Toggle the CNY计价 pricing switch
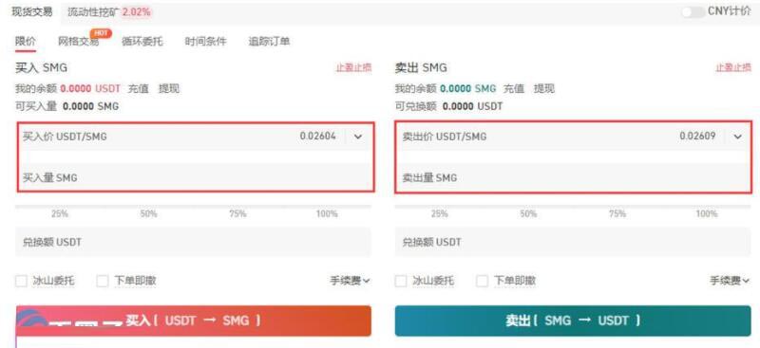The height and width of the screenshot is (348, 760). pyautogui.click(x=693, y=12)
